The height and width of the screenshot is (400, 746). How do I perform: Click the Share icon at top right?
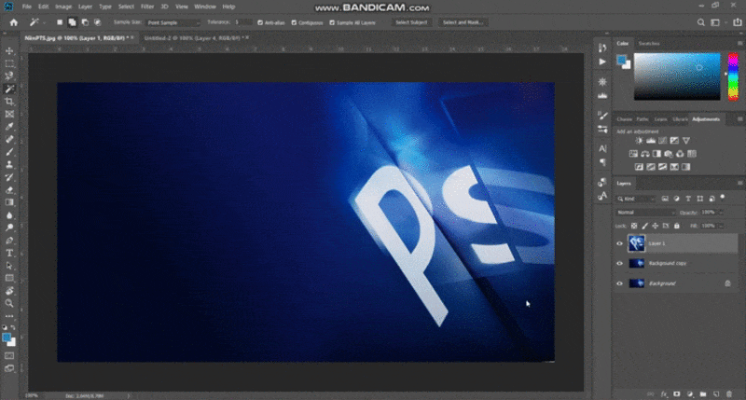coord(737,22)
